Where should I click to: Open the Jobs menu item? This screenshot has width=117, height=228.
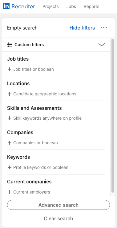pos(71,6)
